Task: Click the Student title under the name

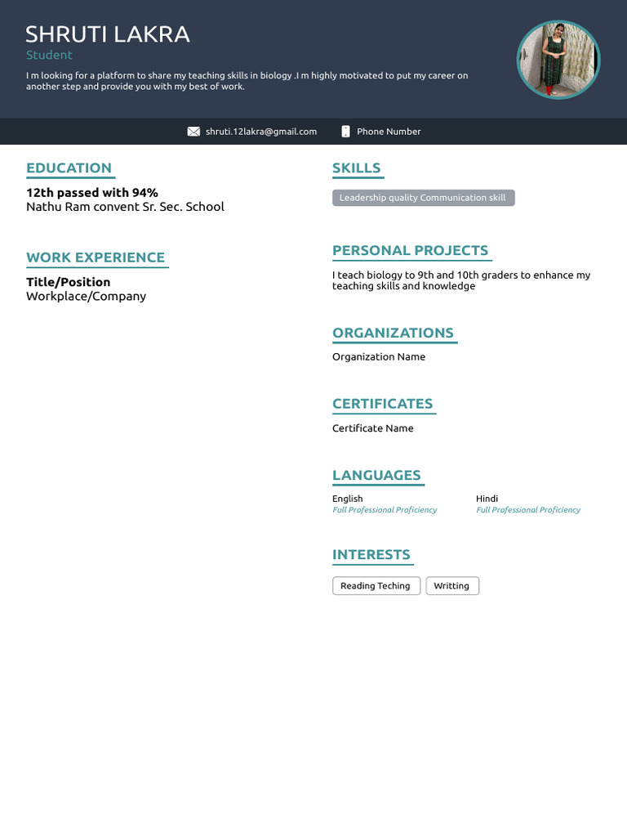Action: [x=49, y=55]
